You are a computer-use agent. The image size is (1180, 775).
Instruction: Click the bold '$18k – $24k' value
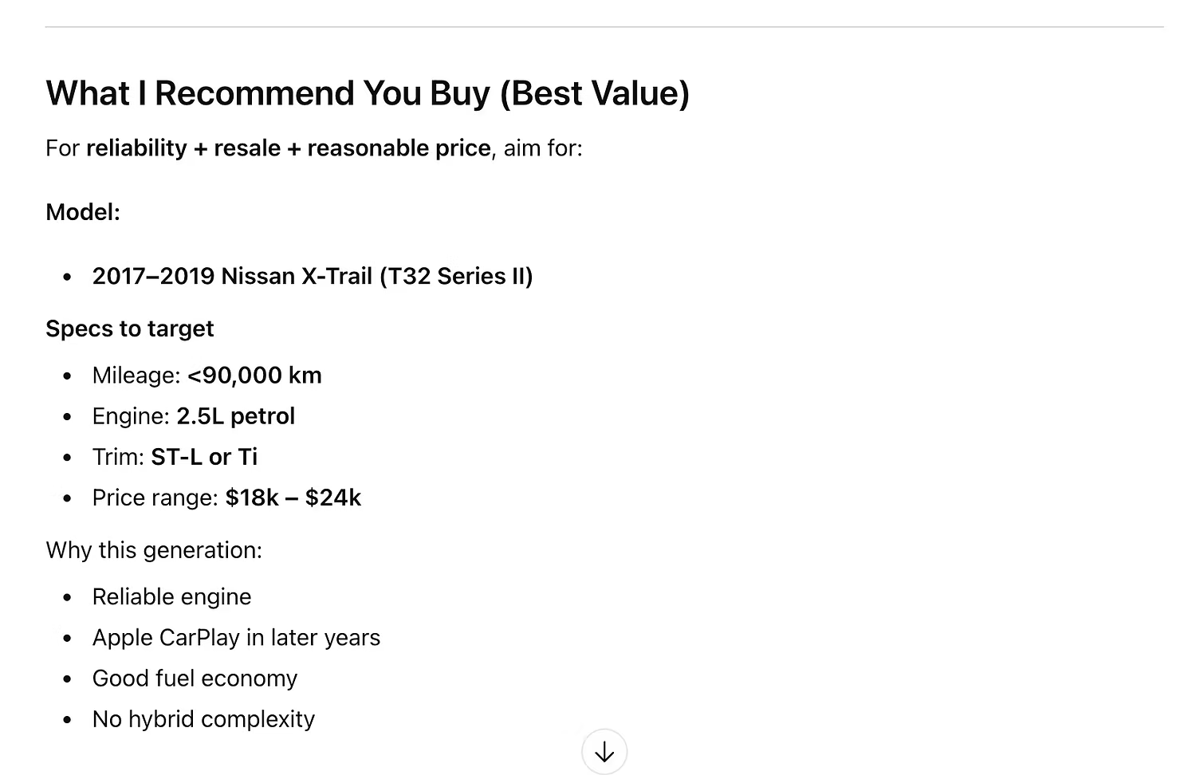[x=293, y=498]
